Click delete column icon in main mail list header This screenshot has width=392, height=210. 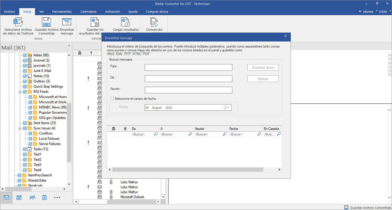(80, 53)
